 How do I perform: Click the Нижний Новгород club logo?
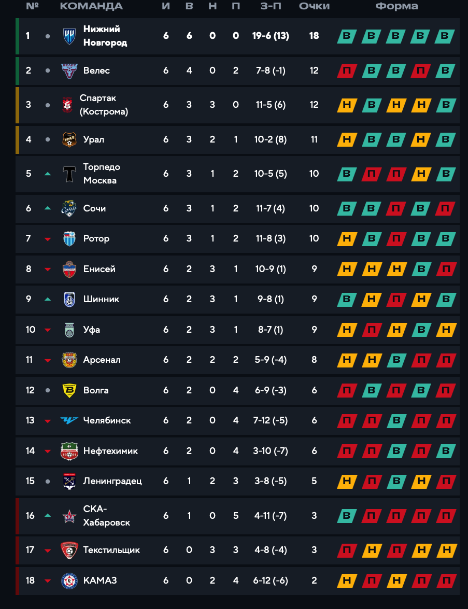point(69,36)
